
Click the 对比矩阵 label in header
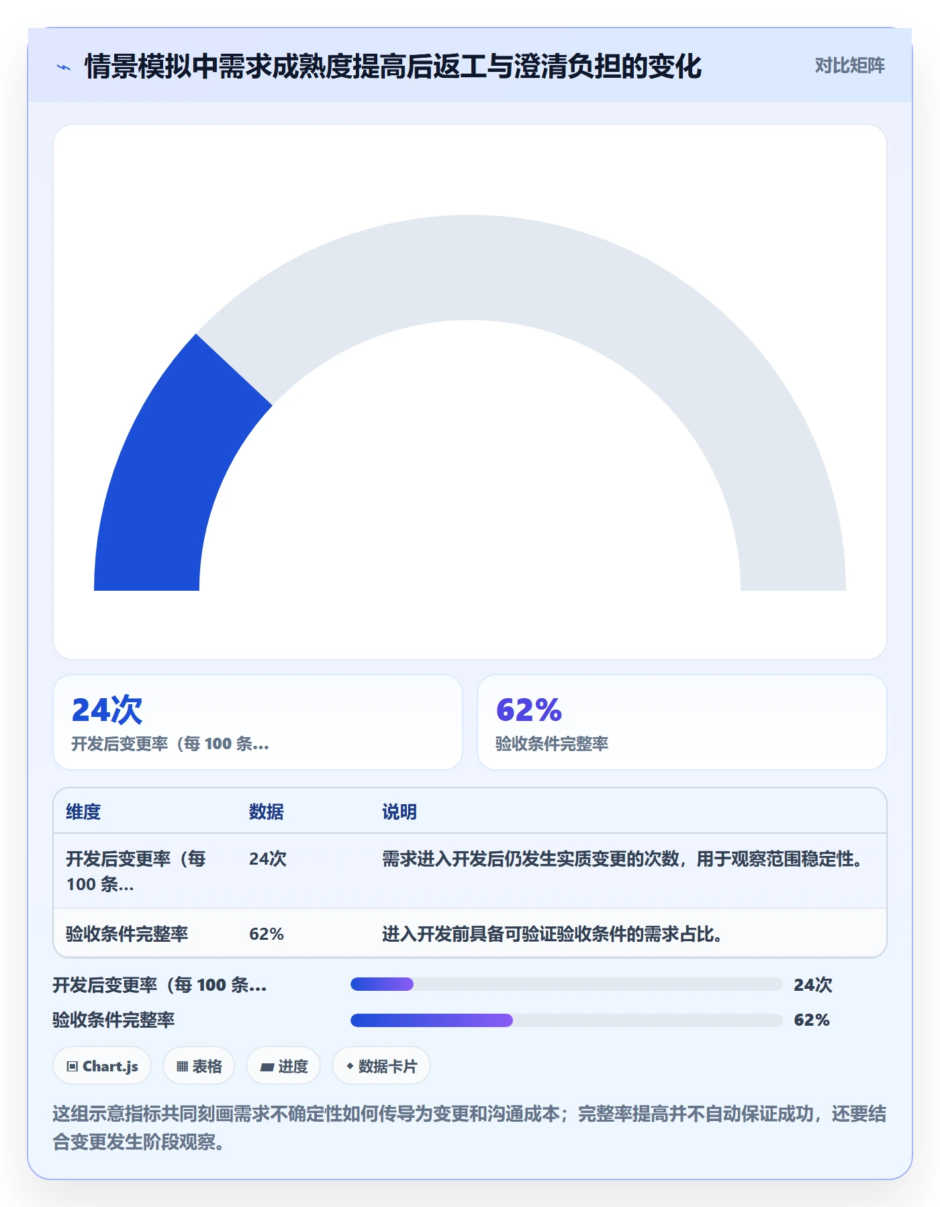[x=849, y=66]
